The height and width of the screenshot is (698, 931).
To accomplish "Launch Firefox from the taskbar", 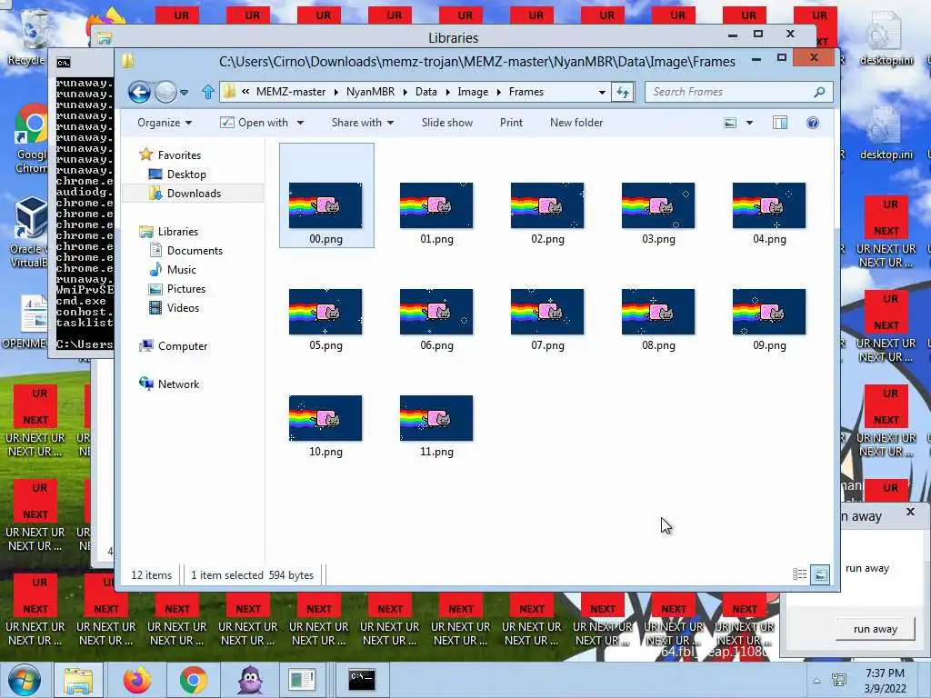I will pyautogui.click(x=137, y=680).
